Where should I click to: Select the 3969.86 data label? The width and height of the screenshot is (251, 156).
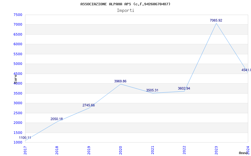click(120, 81)
